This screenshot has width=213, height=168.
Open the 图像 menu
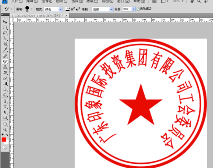click(x=47, y=1)
